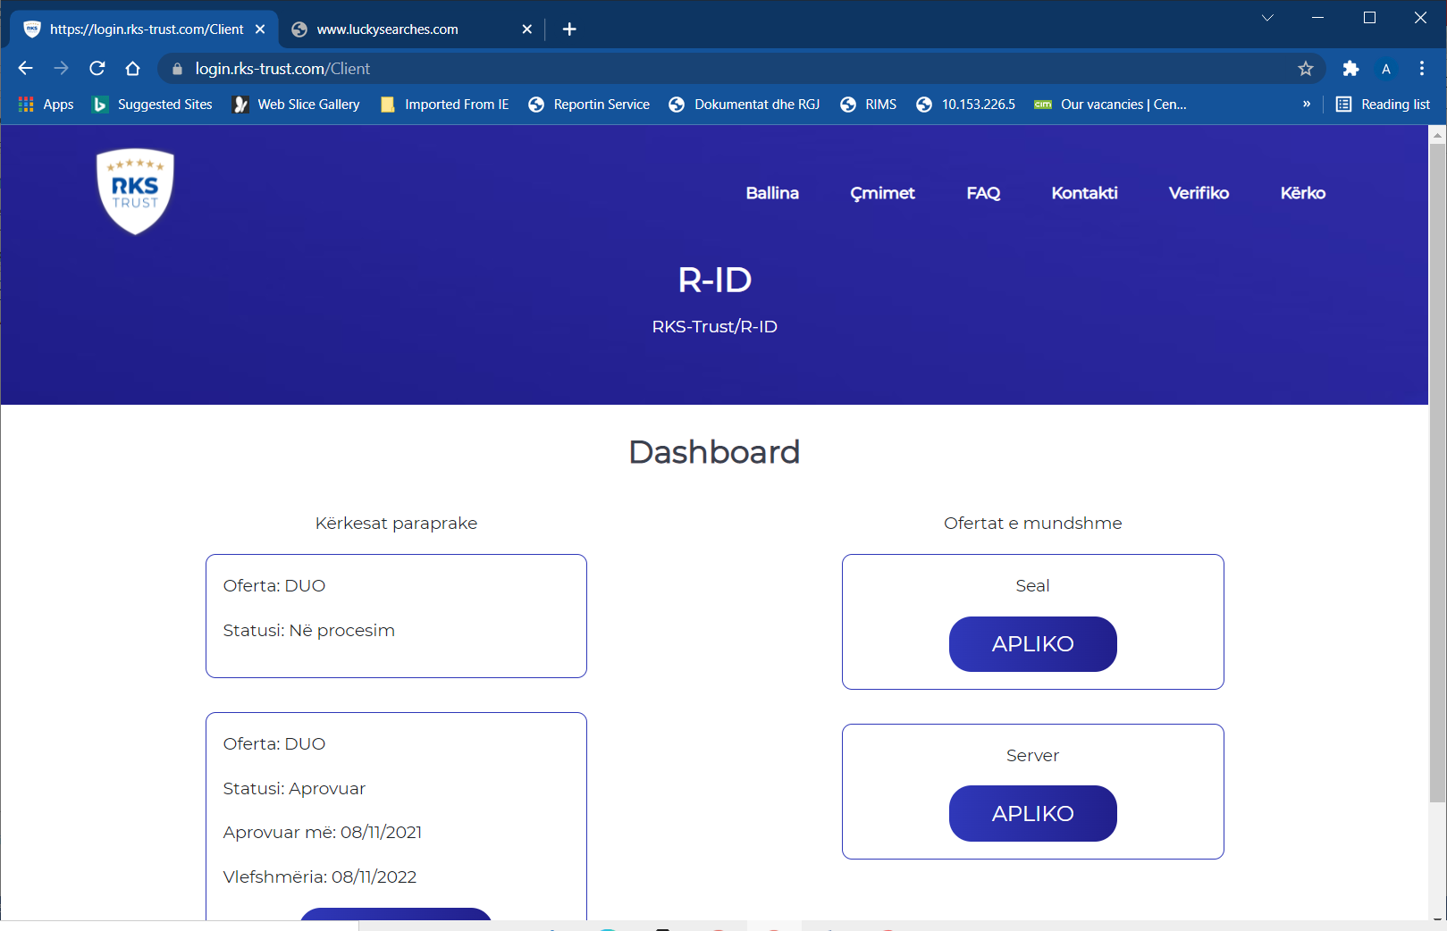This screenshot has height=931, width=1447.
Task: Expand hidden bookmarks with chevron
Action: pyautogui.click(x=1307, y=105)
